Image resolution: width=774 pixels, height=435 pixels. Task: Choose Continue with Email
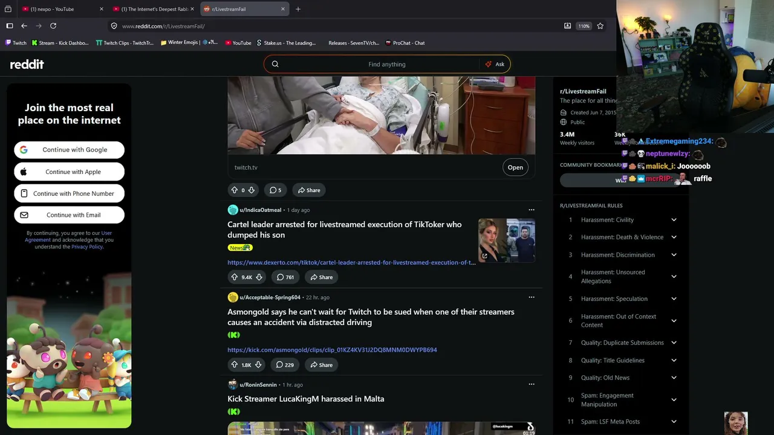tap(69, 215)
